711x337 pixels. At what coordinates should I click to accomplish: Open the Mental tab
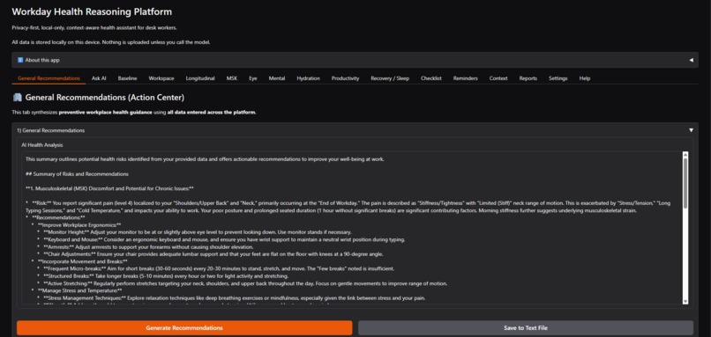[277, 78]
